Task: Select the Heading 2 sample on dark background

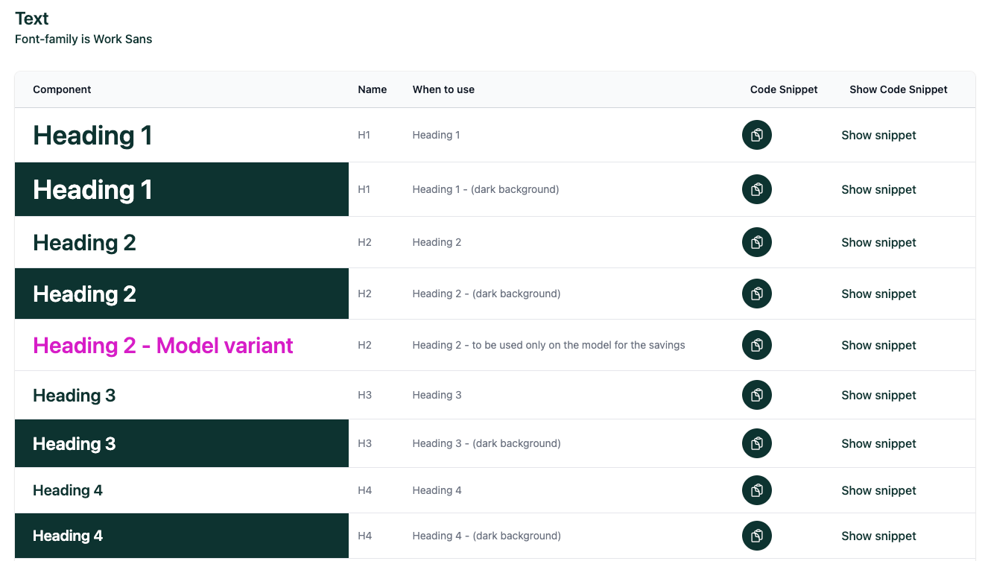Action: [x=84, y=294]
